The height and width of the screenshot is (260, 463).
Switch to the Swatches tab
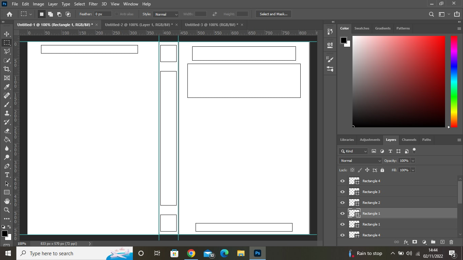click(x=362, y=28)
